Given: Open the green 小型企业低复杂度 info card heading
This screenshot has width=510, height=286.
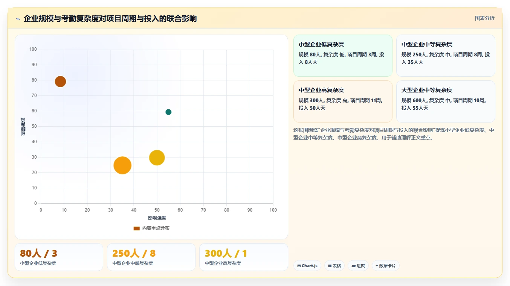Looking at the screenshot, I should point(321,44).
